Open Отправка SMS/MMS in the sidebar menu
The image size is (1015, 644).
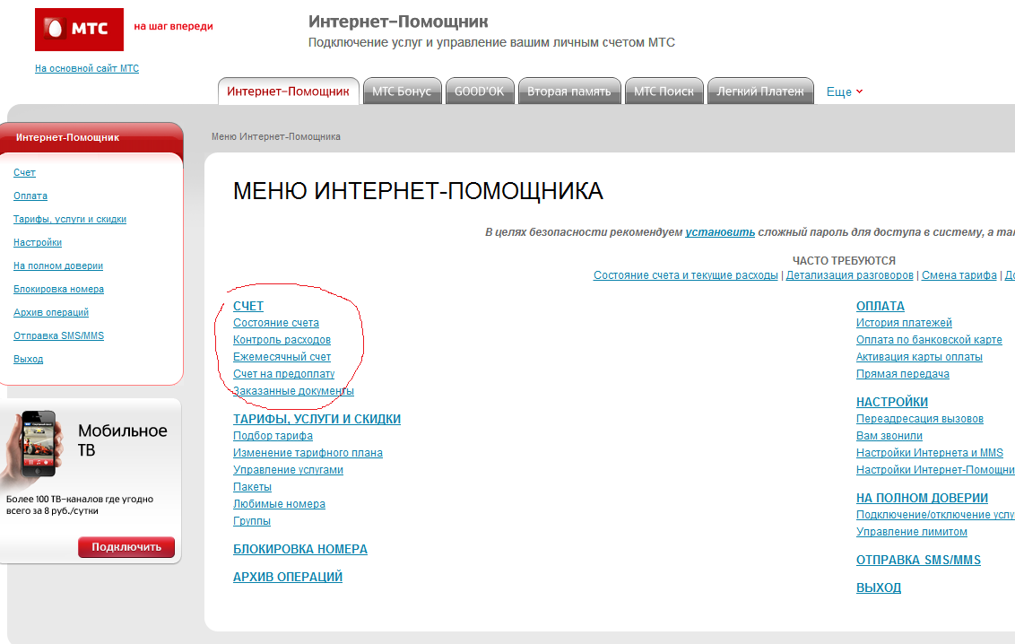pos(59,335)
